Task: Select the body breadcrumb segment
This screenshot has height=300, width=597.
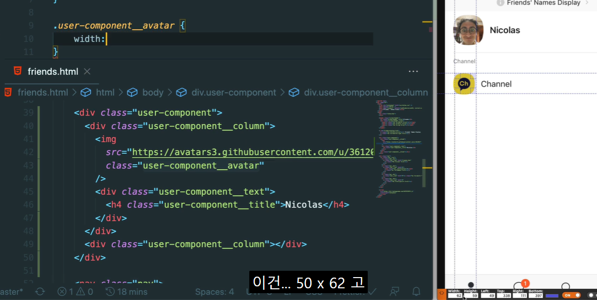Action: [153, 93]
